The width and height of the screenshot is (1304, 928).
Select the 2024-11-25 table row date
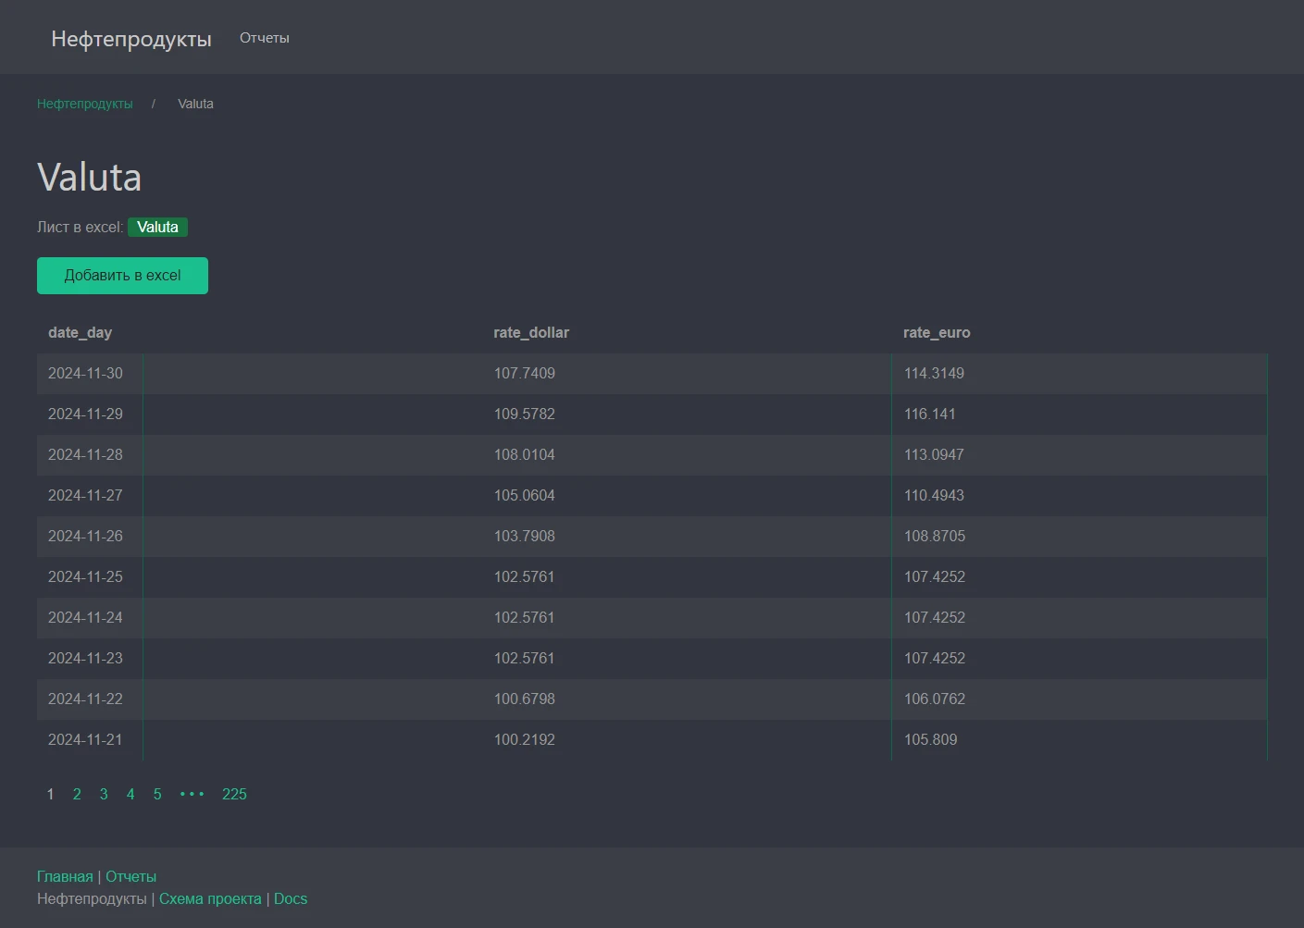pyautogui.click(x=85, y=577)
